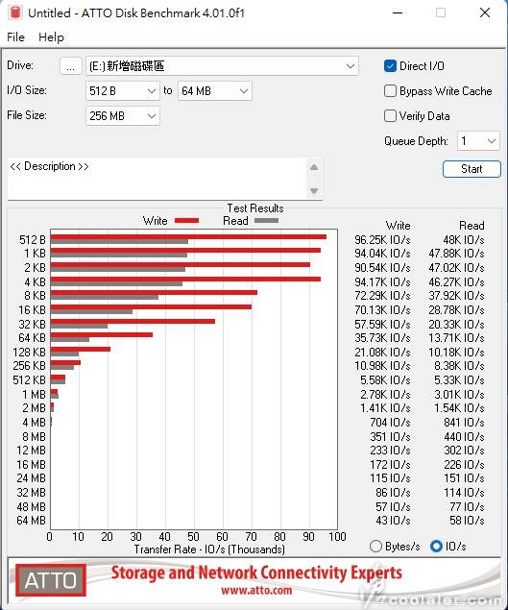
Task: Expand the Queue Depth dropdown
Action: click(478, 141)
